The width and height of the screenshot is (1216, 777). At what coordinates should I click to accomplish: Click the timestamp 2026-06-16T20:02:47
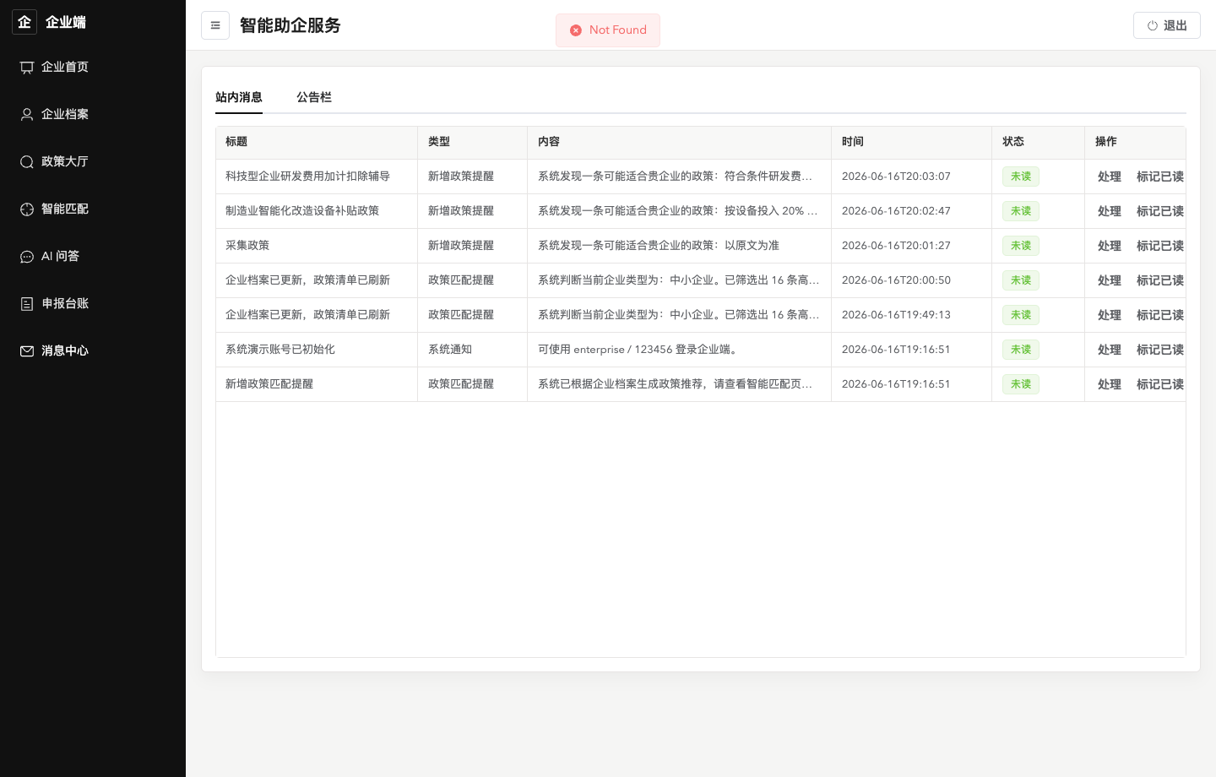coord(896,211)
